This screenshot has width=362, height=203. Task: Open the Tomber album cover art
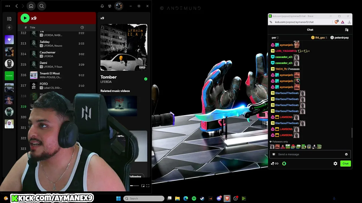(124, 47)
